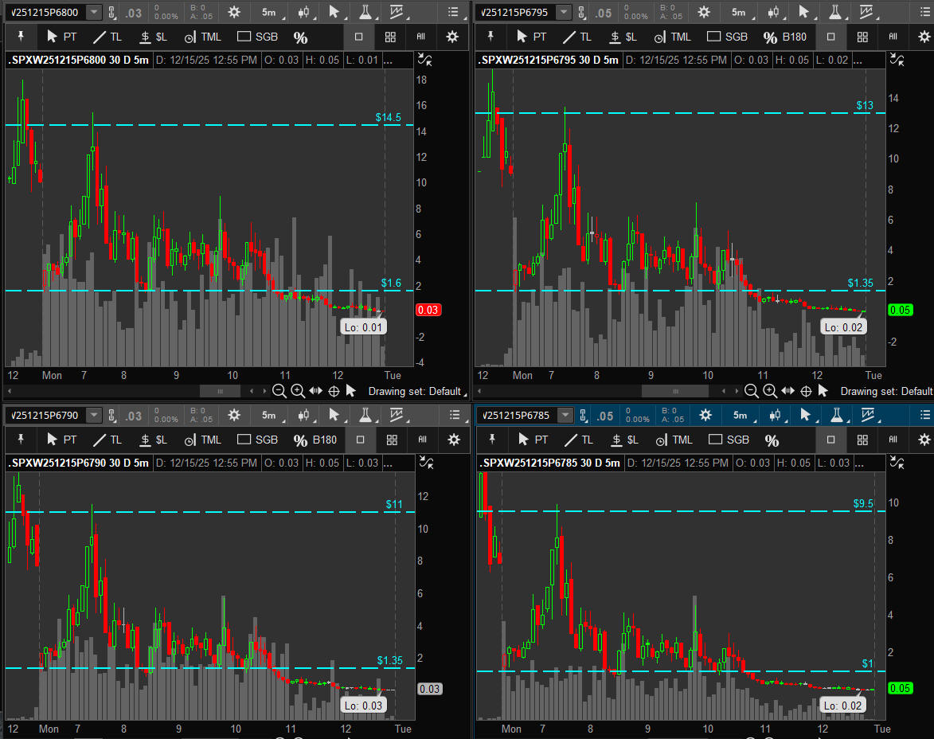Open chart settings gear on P6790 top bar
934x739 pixels.
pos(234,415)
